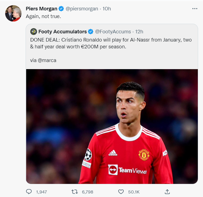Visit the @piersmorgan handle link
This screenshot has height=197, width=203.
click(x=82, y=9)
